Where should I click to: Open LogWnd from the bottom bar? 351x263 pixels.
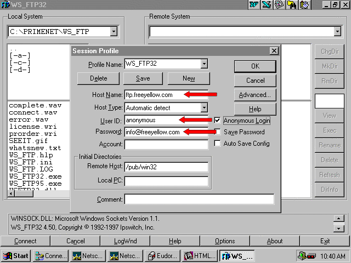(x=126, y=241)
